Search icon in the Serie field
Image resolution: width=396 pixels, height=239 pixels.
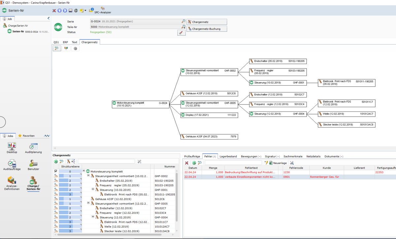[183, 21]
